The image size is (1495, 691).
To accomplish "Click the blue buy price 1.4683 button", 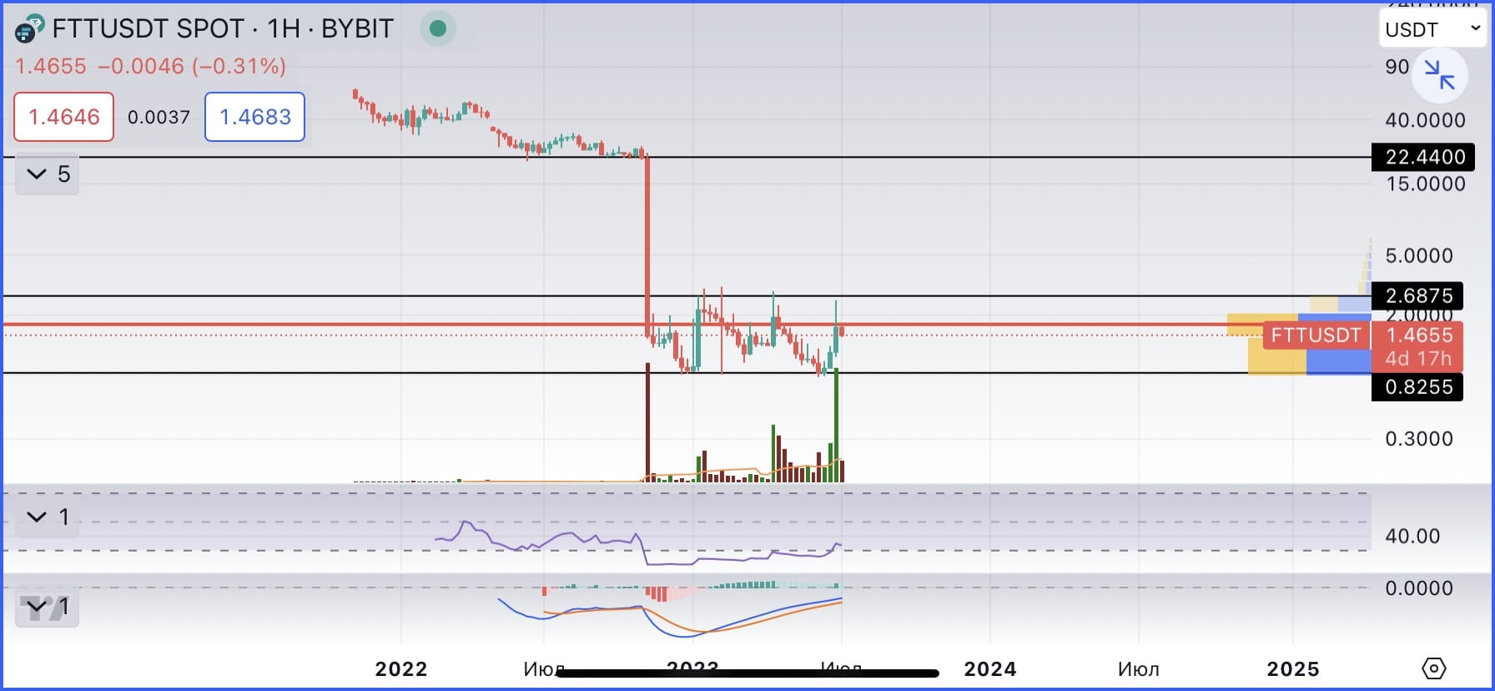I will [254, 117].
